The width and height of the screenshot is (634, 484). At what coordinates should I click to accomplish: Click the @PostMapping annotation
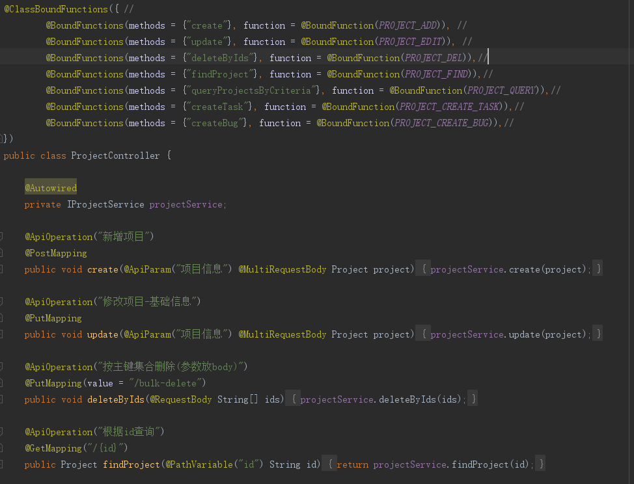tap(56, 253)
